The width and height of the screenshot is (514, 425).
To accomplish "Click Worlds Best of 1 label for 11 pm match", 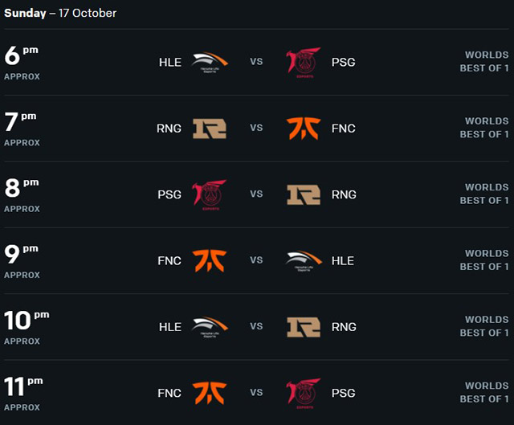I will pyautogui.click(x=484, y=392).
